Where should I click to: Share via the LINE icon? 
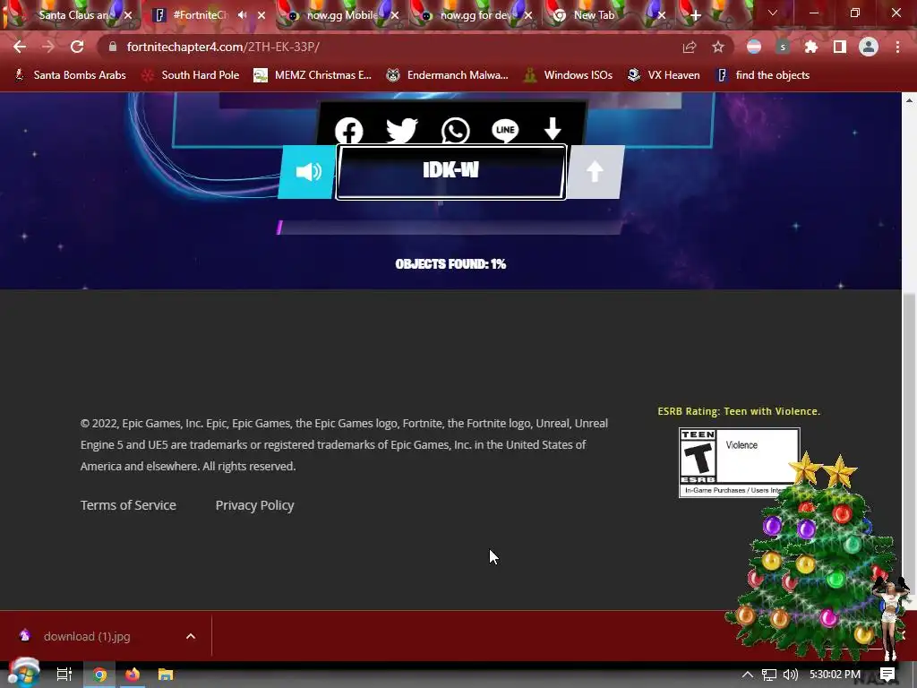[x=505, y=130]
